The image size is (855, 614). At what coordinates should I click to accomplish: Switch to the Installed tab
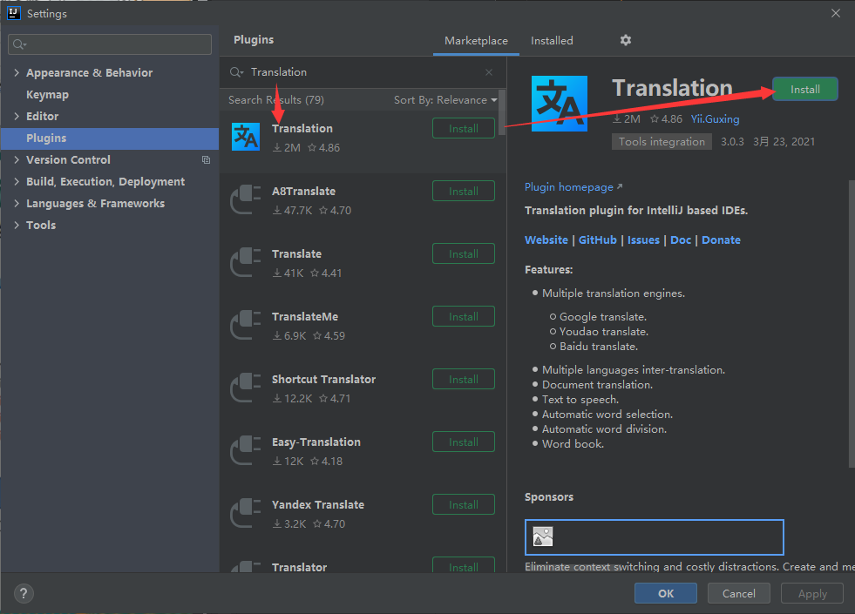tap(552, 41)
